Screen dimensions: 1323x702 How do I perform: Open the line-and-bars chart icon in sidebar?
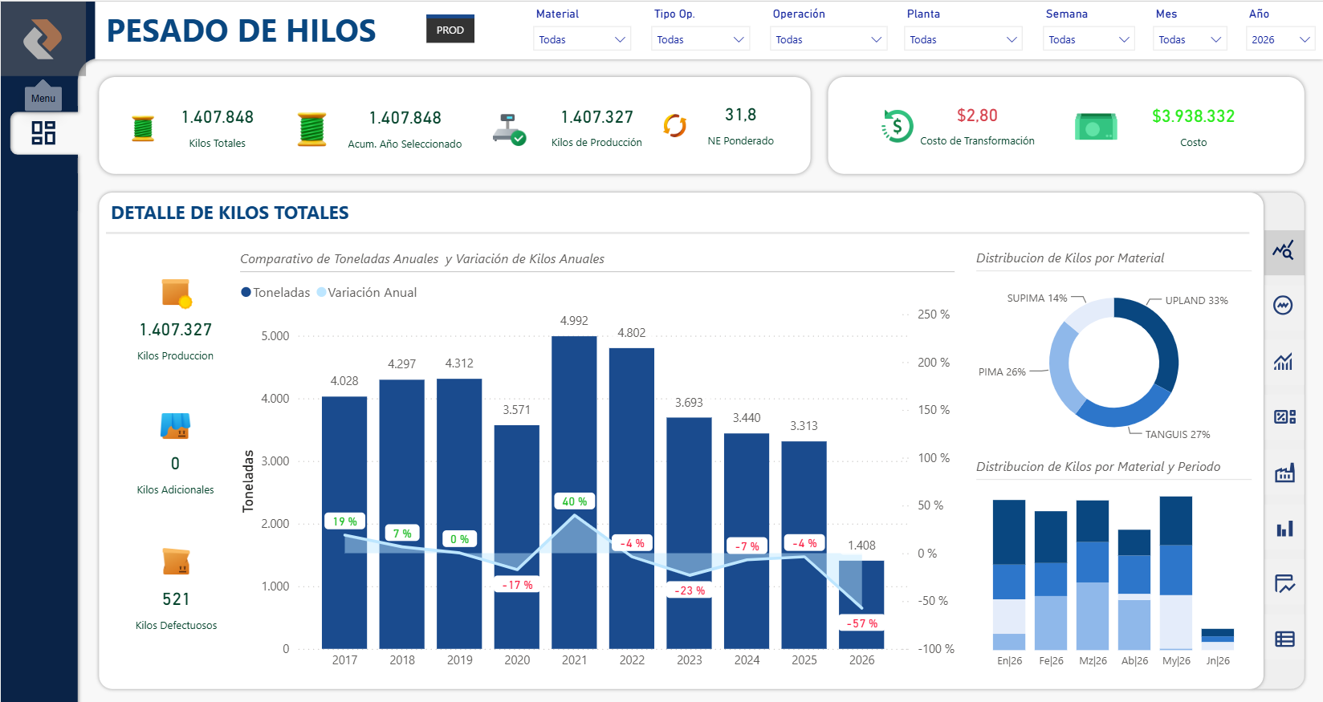click(1284, 362)
